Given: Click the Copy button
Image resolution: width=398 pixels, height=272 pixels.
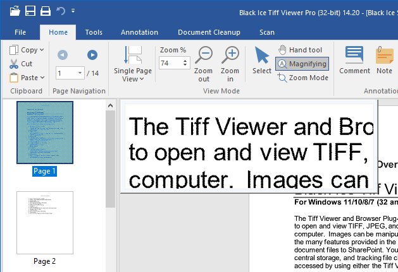Looking at the screenshot, I should [23, 50].
